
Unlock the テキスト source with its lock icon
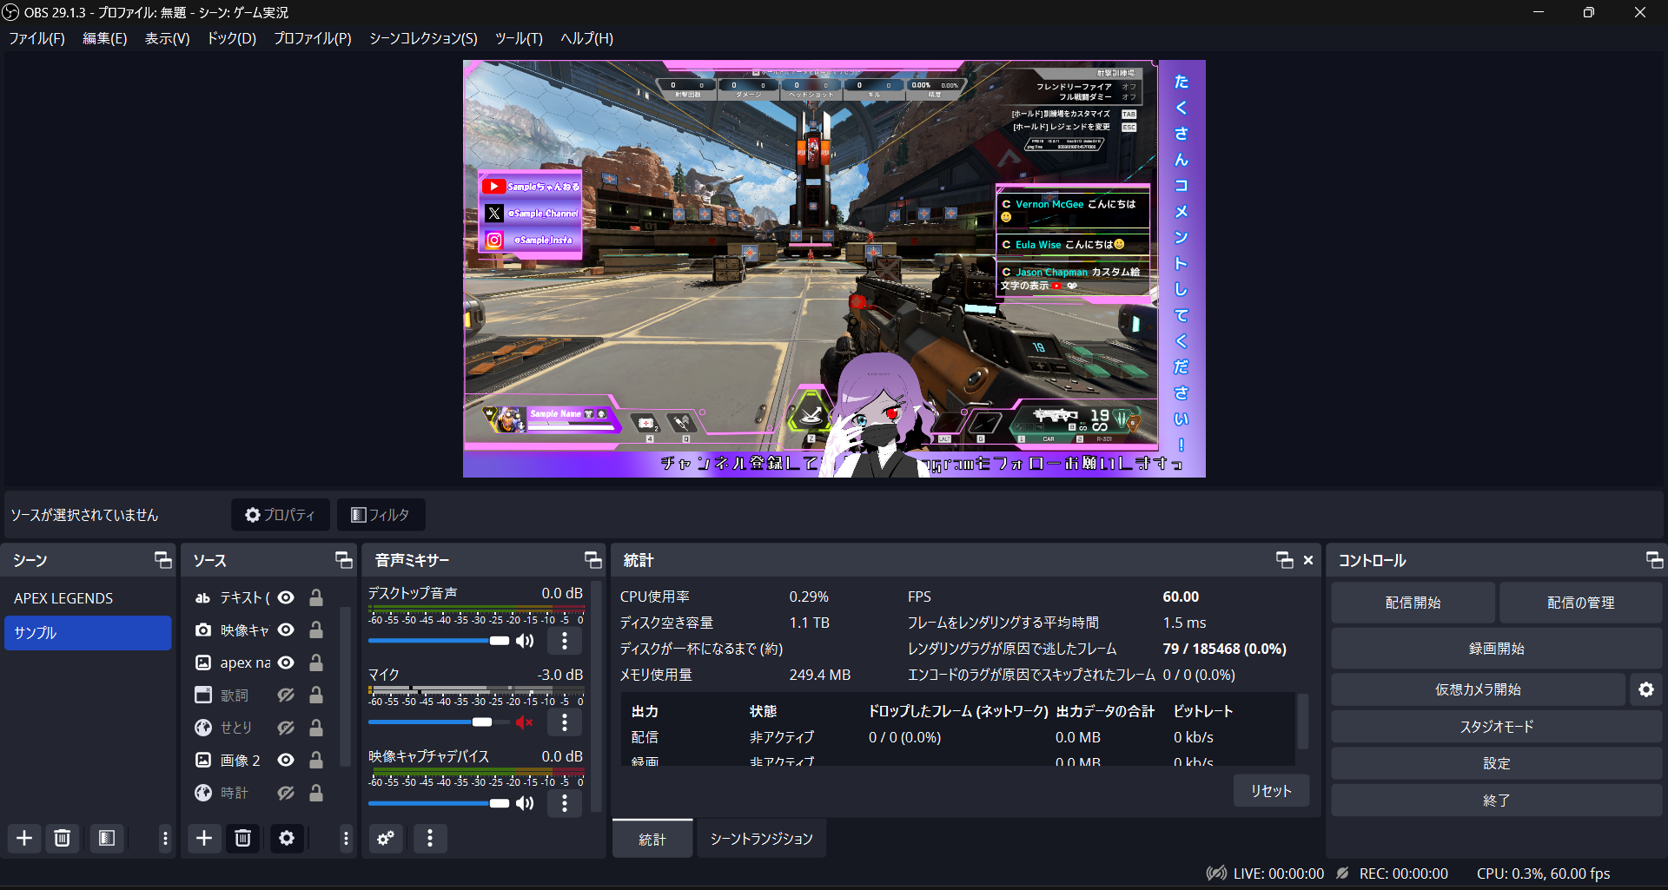pos(316,598)
